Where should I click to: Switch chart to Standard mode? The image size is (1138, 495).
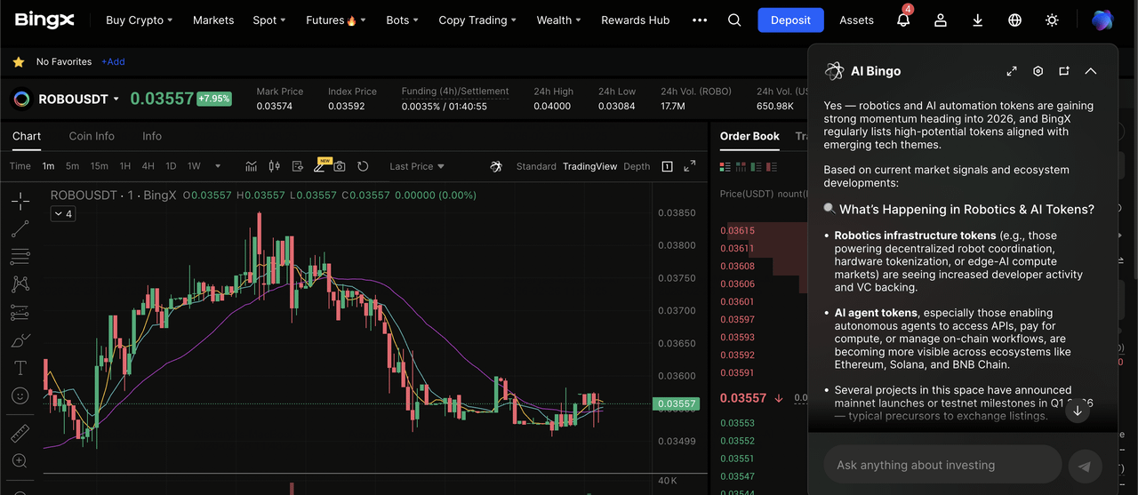(x=536, y=166)
